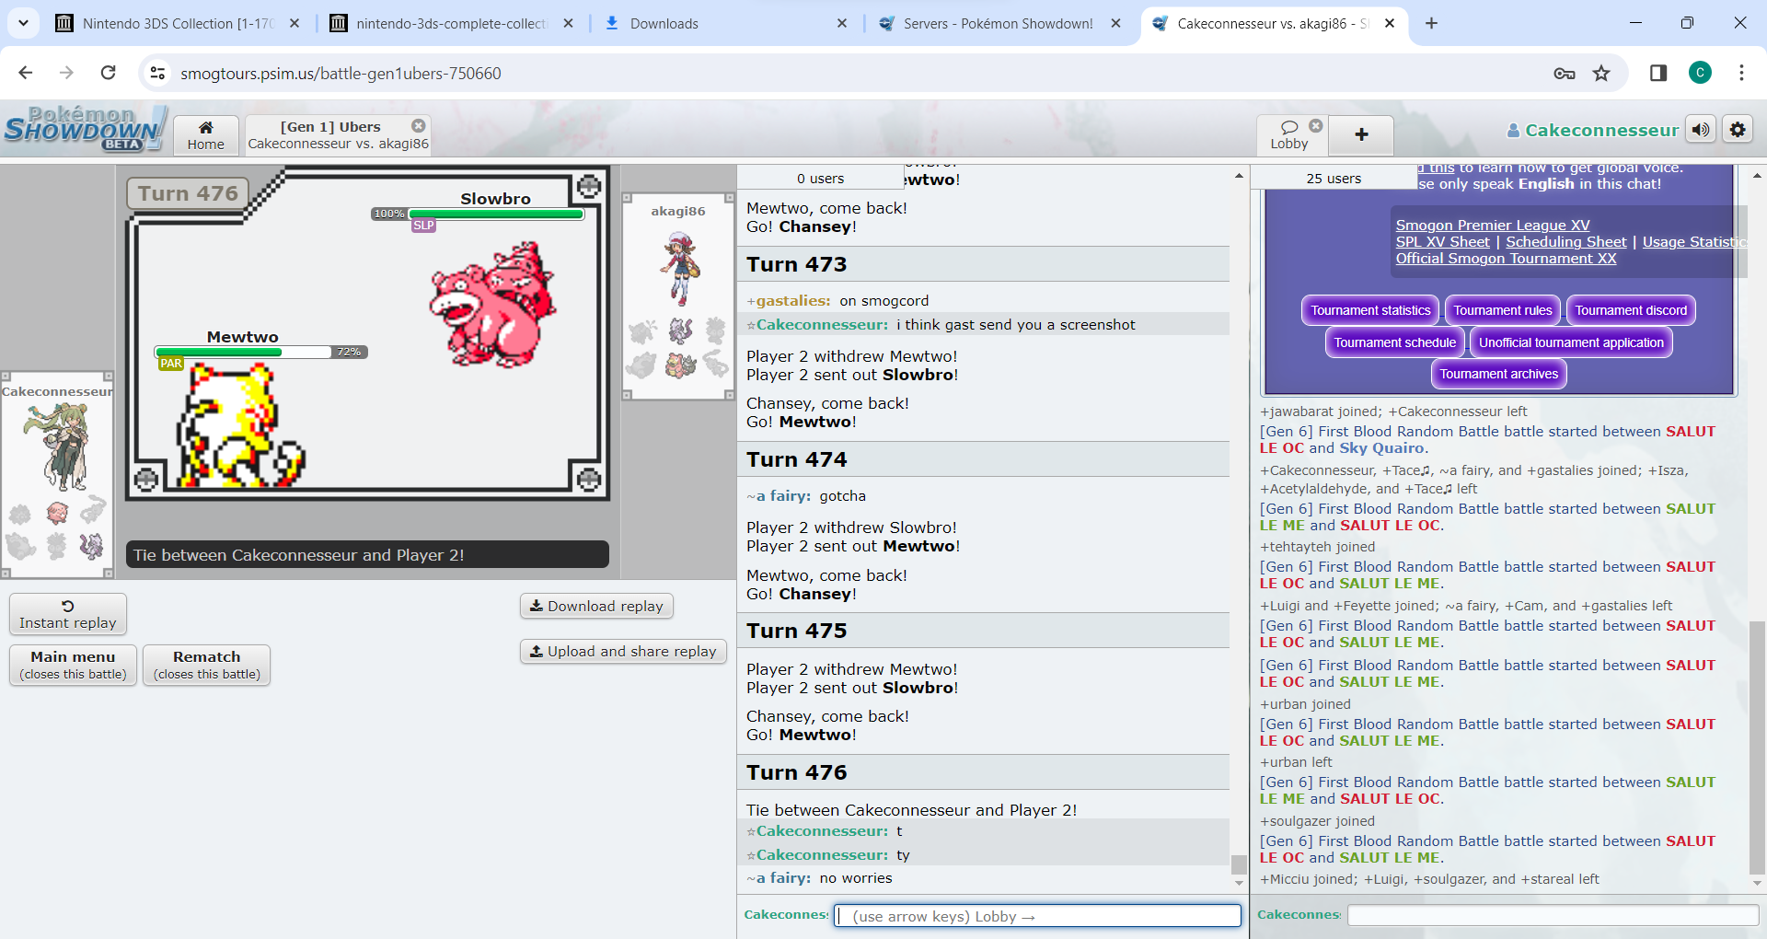This screenshot has width=1767, height=939.
Task: Click the Pokémon Showdown logo
Action: coord(85,129)
